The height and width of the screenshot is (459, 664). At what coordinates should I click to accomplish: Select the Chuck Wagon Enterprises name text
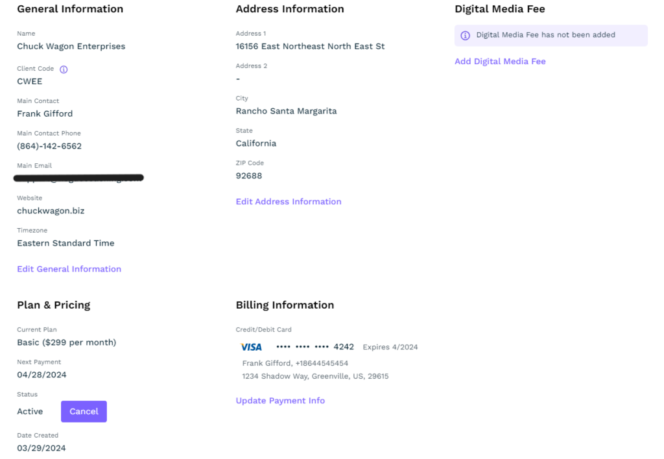(x=71, y=46)
